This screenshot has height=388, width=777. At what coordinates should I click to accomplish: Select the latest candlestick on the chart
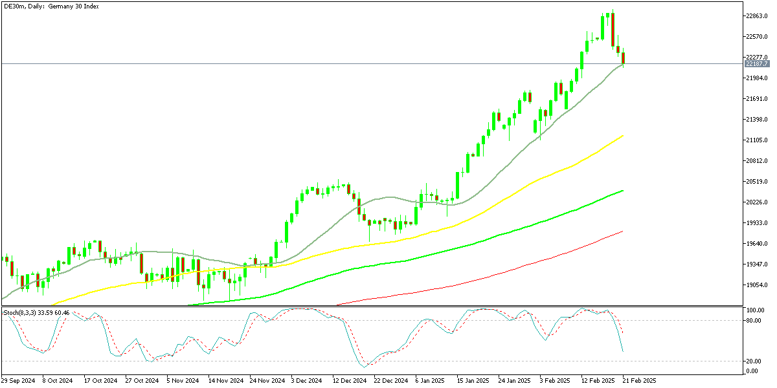pos(623,58)
